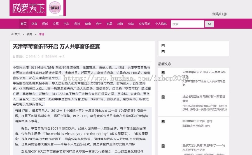Click the clock icon beside publish date
252x155 pixels.
[27, 57]
